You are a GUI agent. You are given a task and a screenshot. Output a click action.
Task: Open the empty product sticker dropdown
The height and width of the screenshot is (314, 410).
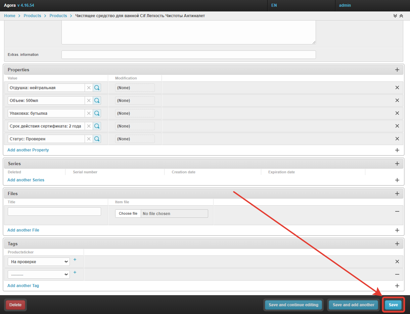click(x=39, y=275)
